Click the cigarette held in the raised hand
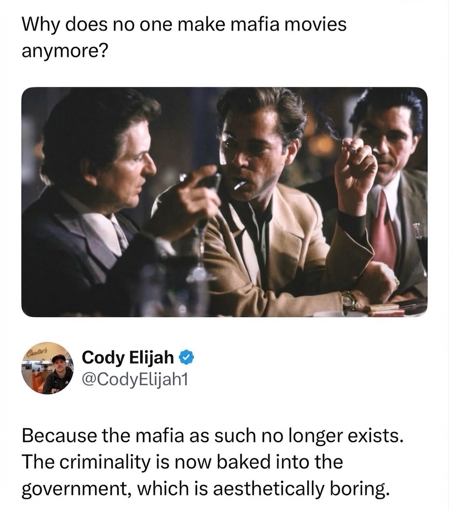This screenshot has width=449, height=510. click(x=352, y=149)
